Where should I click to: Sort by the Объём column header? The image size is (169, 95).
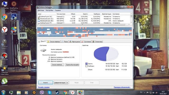(x=73, y=14)
